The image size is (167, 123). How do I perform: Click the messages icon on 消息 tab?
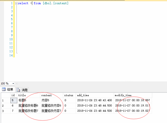click(18, 90)
